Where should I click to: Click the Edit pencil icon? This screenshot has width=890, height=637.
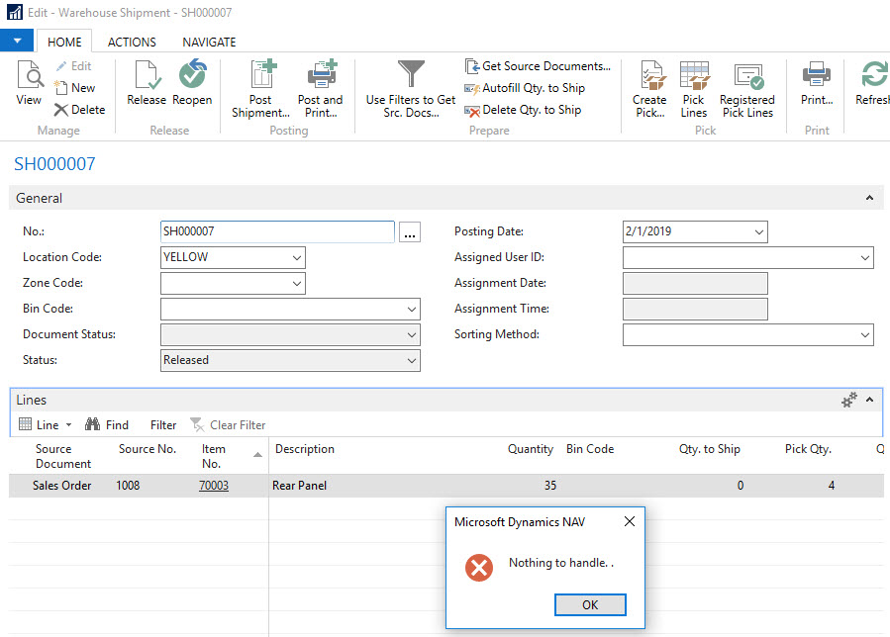(60, 66)
